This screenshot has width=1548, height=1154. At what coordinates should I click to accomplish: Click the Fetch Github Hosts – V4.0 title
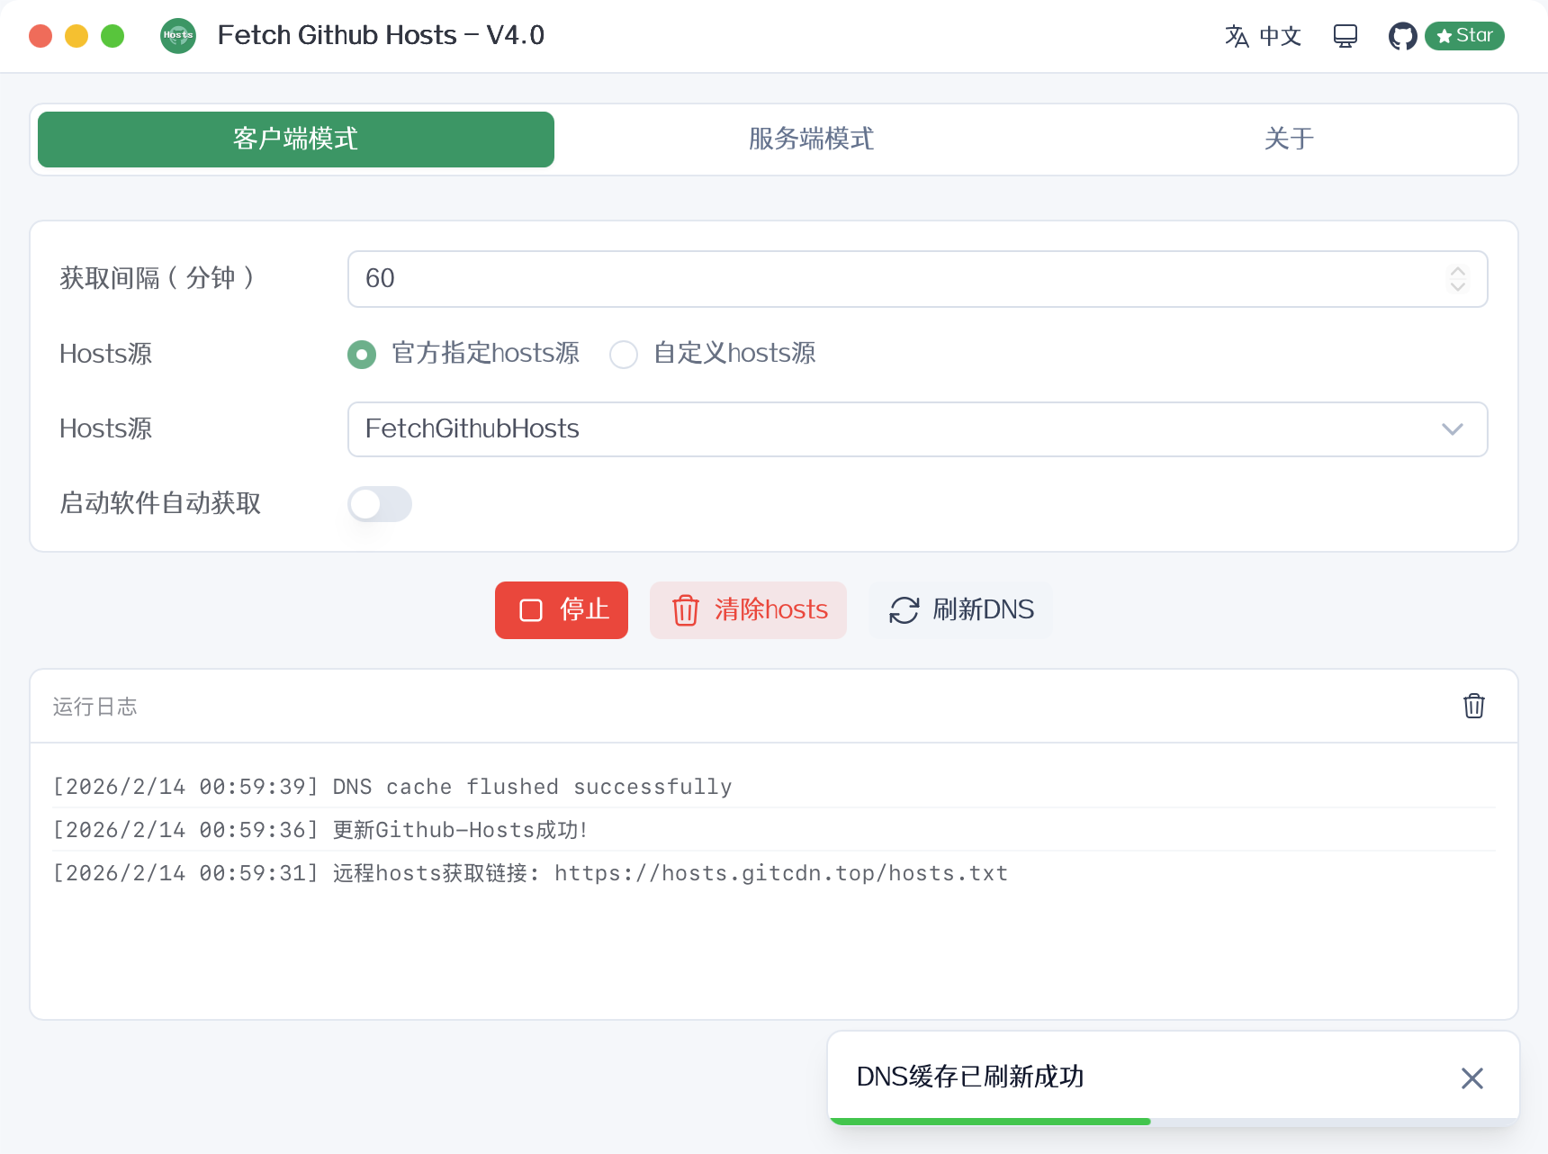pos(381,35)
